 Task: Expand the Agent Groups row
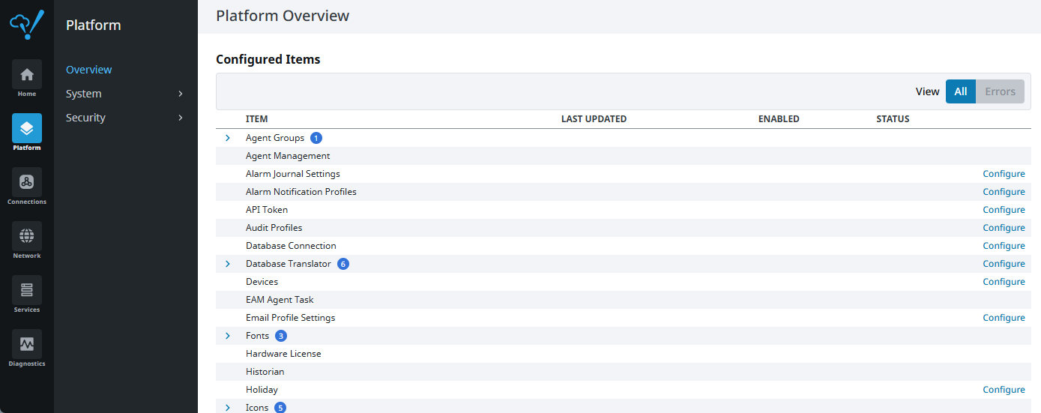[x=228, y=138]
